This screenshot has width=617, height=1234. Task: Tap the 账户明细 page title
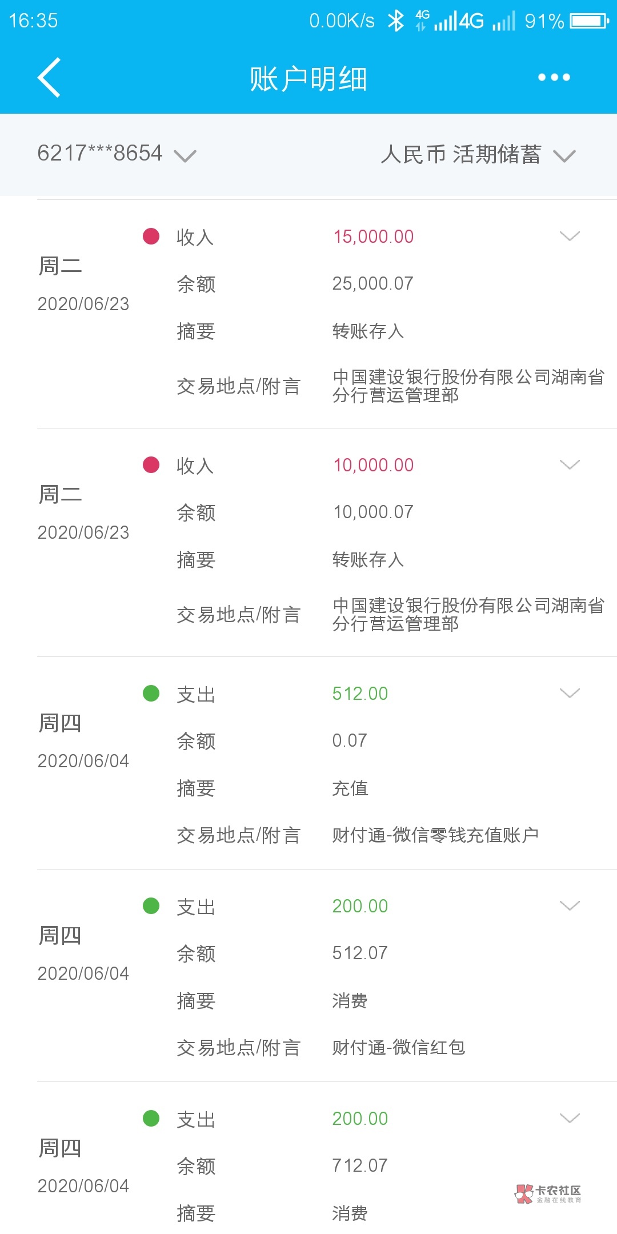click(x=308, y=78)
